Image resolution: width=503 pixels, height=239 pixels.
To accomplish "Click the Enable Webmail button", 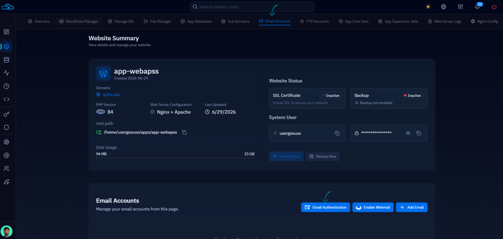I will click(373, 207).
